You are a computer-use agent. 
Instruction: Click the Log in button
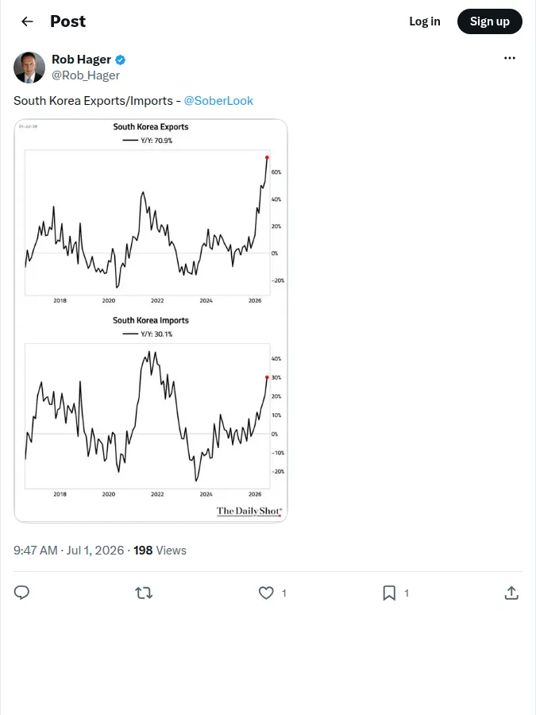tap(424, 21)
